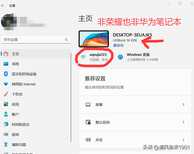Click the Bluetooth icon in sidebar
194x154 pixels.
[x=6, y=74]
